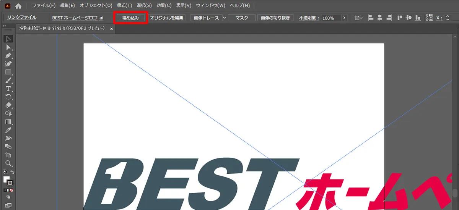Click the リンクファイル link
459x210 pixels.
click(22, 18)
